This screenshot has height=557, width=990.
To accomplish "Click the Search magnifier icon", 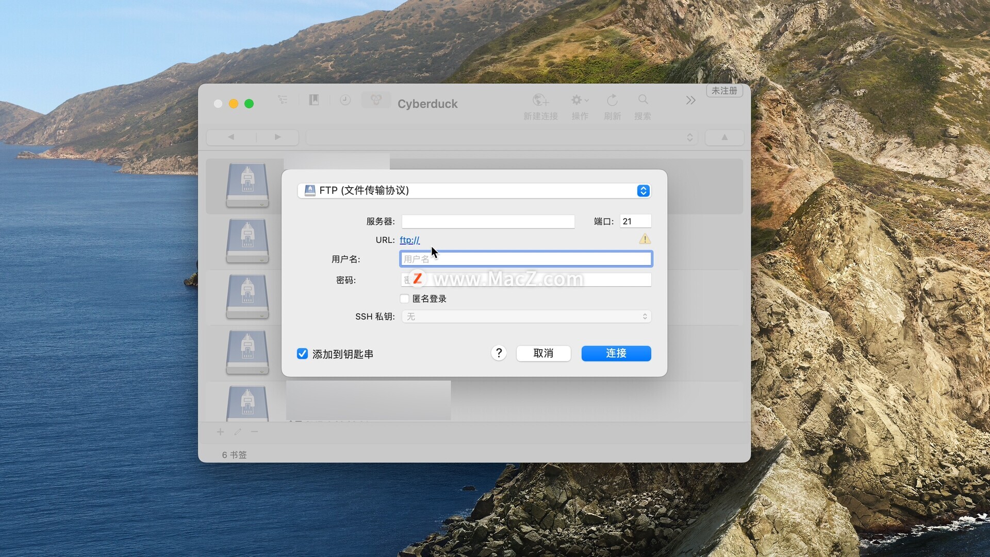I will point(642,100).
